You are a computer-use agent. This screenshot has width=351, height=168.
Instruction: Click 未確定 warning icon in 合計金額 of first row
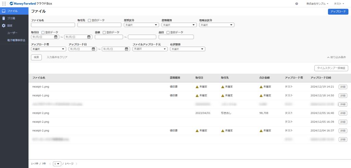pos(261,87)
